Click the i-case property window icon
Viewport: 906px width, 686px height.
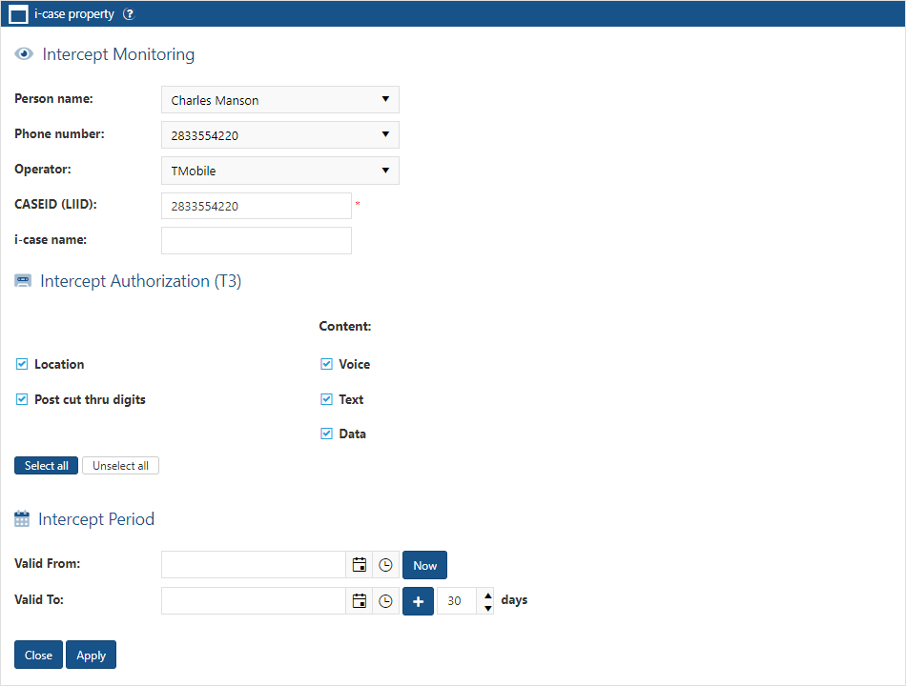(18, 14)
